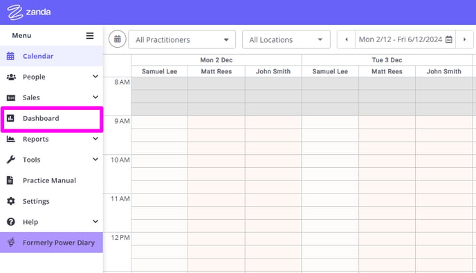The height and width of the screenshot is (273, 476).
Task: Open Settings gear in sidebar
Action: tap(11, 201)
